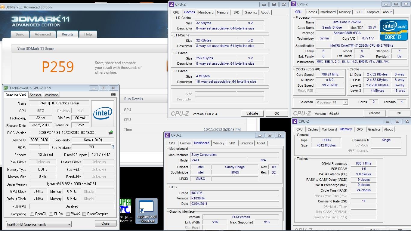
Task: Check the DirectCompute checkbox
Action: [84, 214]
